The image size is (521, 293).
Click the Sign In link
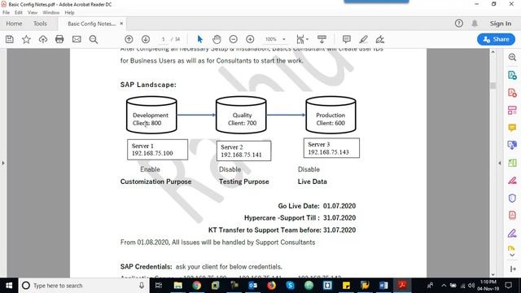(x=501, y=24)
